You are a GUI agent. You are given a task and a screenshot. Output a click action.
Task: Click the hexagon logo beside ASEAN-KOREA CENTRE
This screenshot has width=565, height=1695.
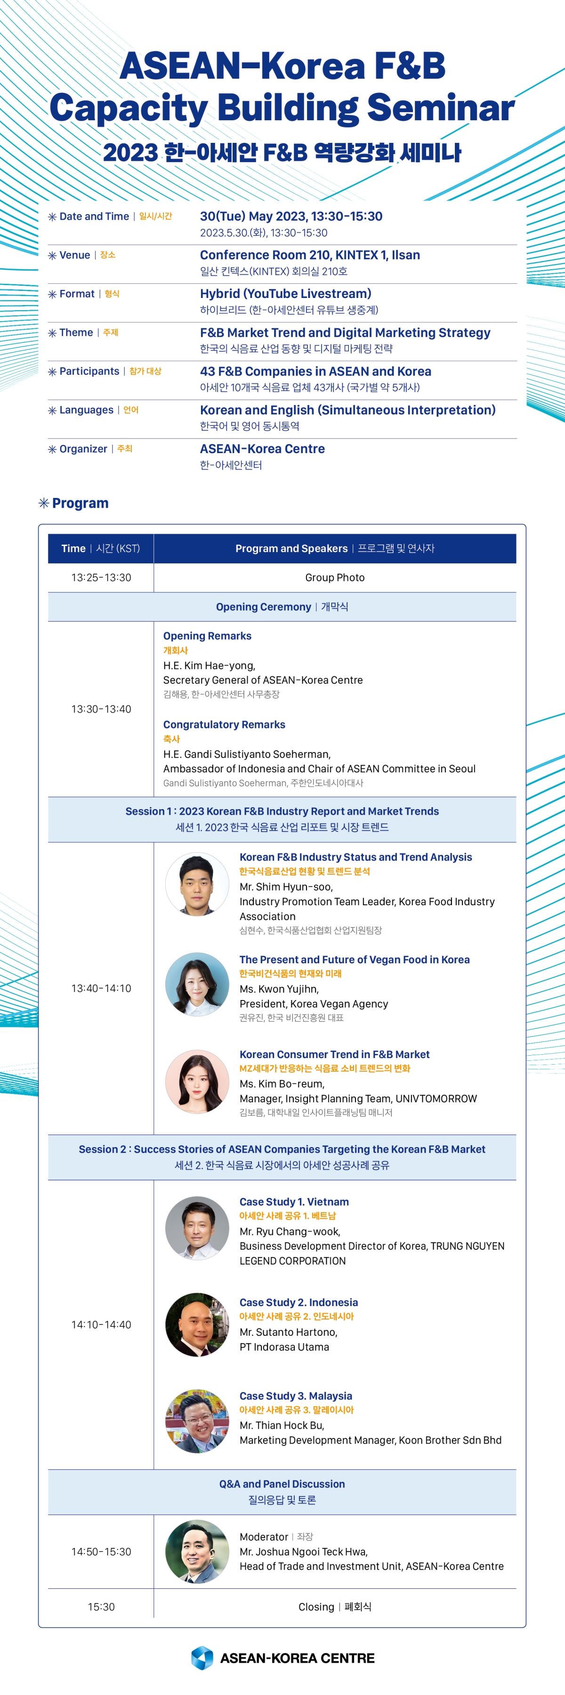pyautogui.click(x=202, y=1657)
